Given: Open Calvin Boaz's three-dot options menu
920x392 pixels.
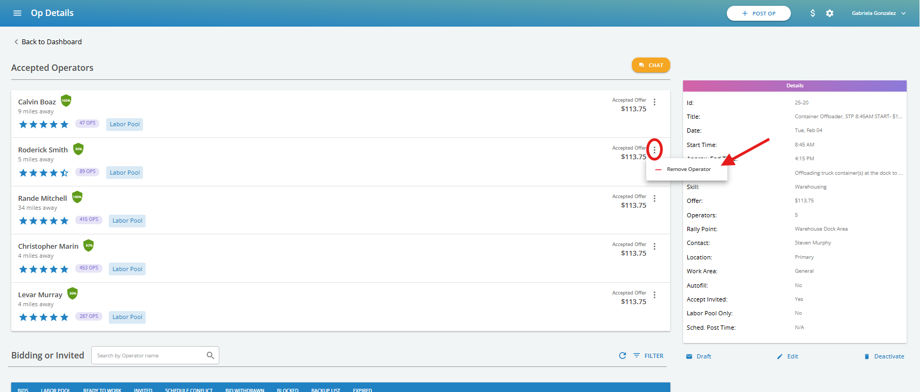Looking at the screenshot, I should click(654, 102).
